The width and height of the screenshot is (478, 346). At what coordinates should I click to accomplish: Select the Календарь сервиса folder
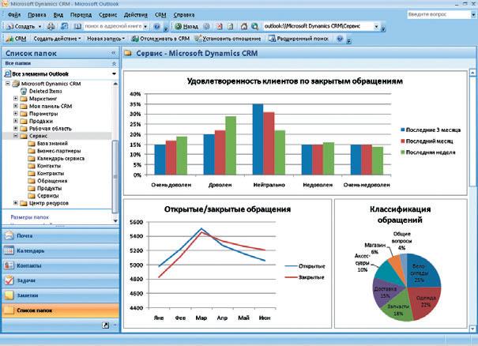click(x=61, y=159)
